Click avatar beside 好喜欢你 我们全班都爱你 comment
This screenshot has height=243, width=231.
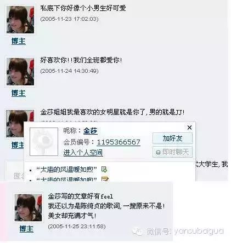[x=20, y=72]
